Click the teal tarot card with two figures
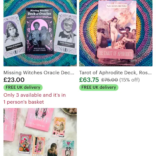Viewport: 156px width, 156px height. tap(68, 148)
